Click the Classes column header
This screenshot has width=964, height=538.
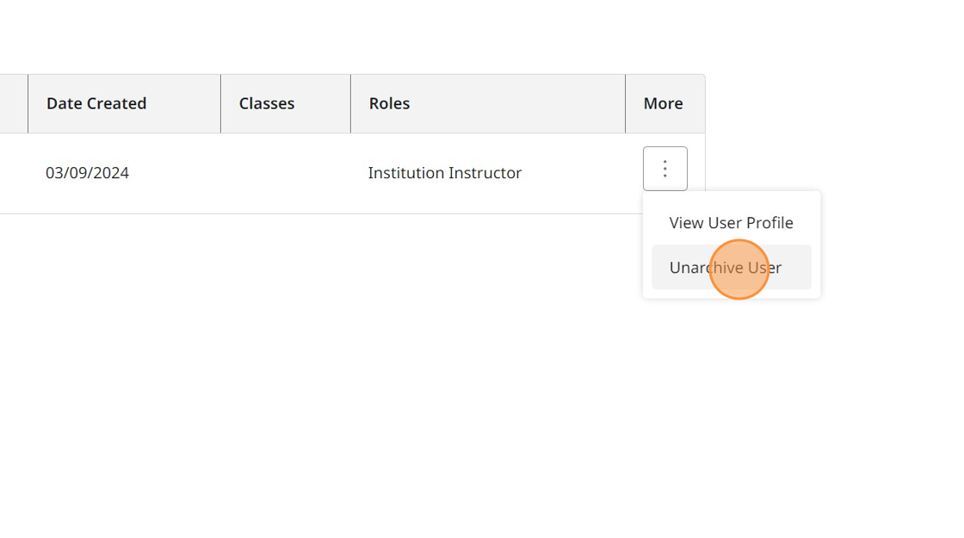tap(267, 103)
